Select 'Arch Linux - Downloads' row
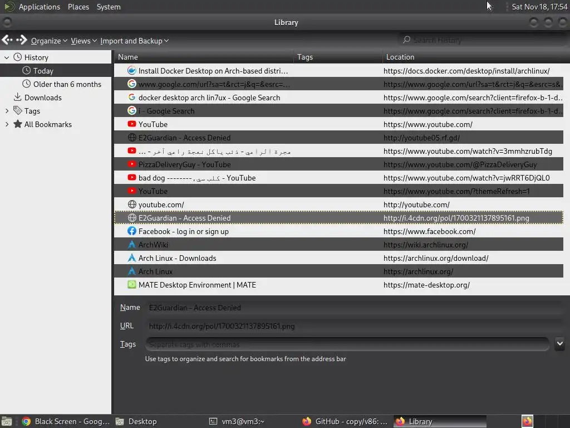This screenshot has height=428, width=570. pos(338,258)
